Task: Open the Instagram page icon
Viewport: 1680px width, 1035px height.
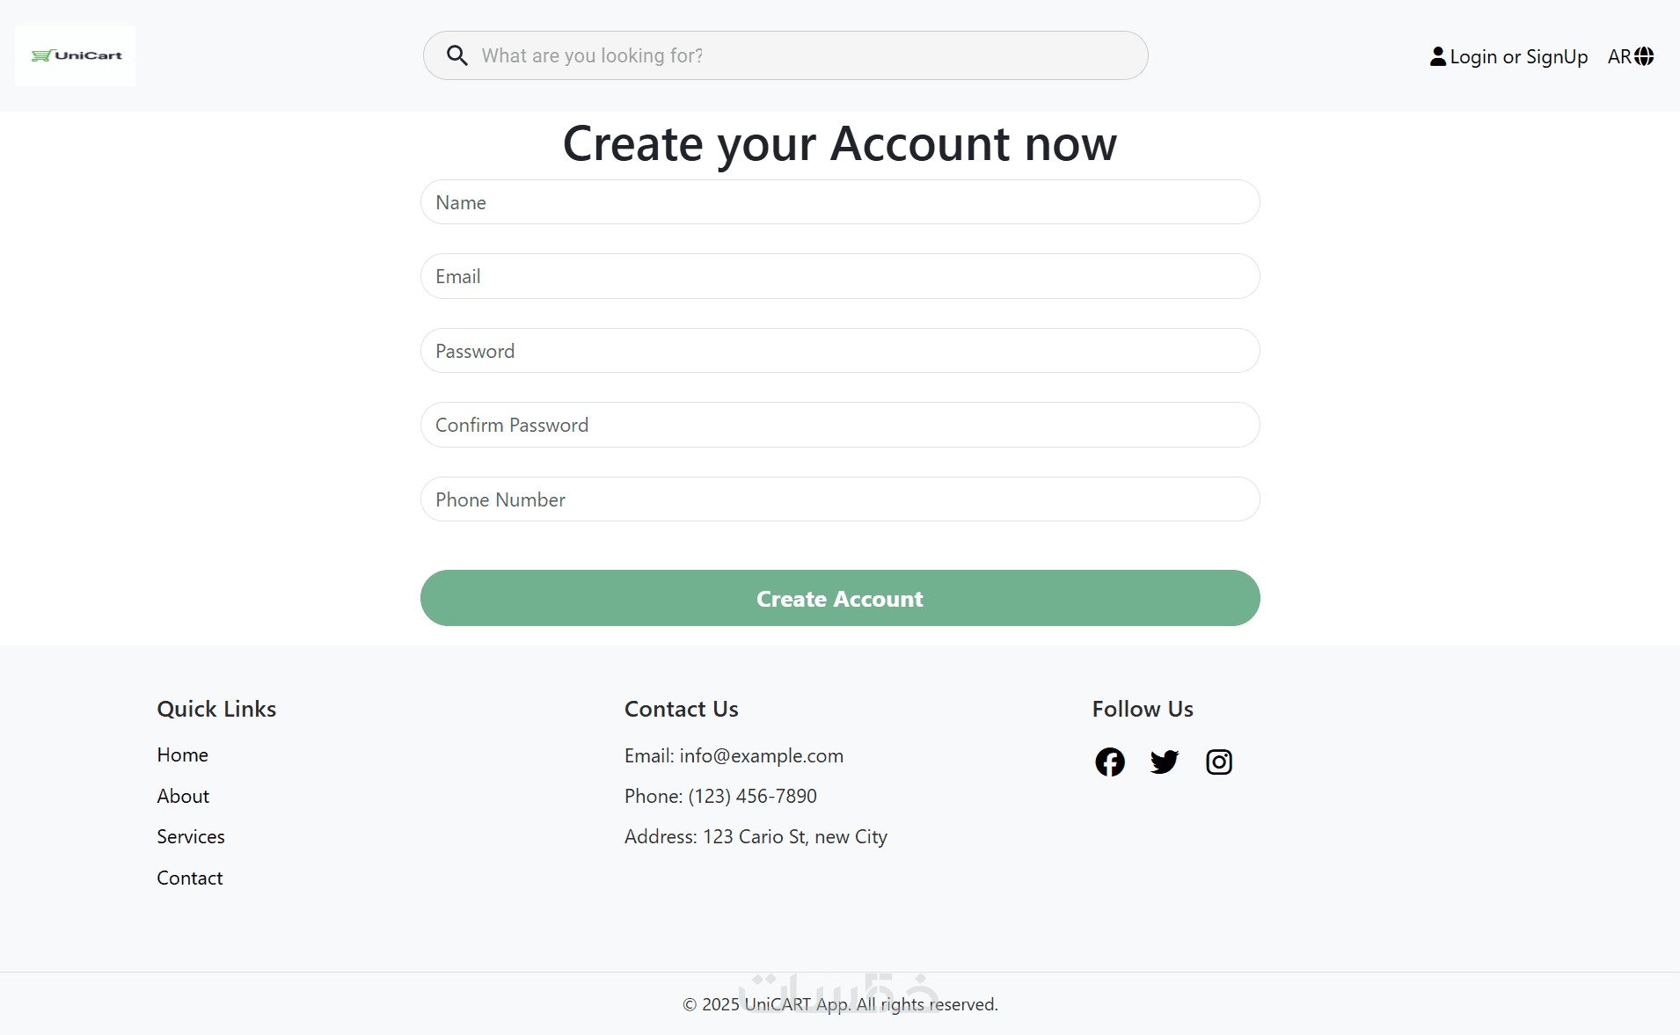Action: [1218, 762]
